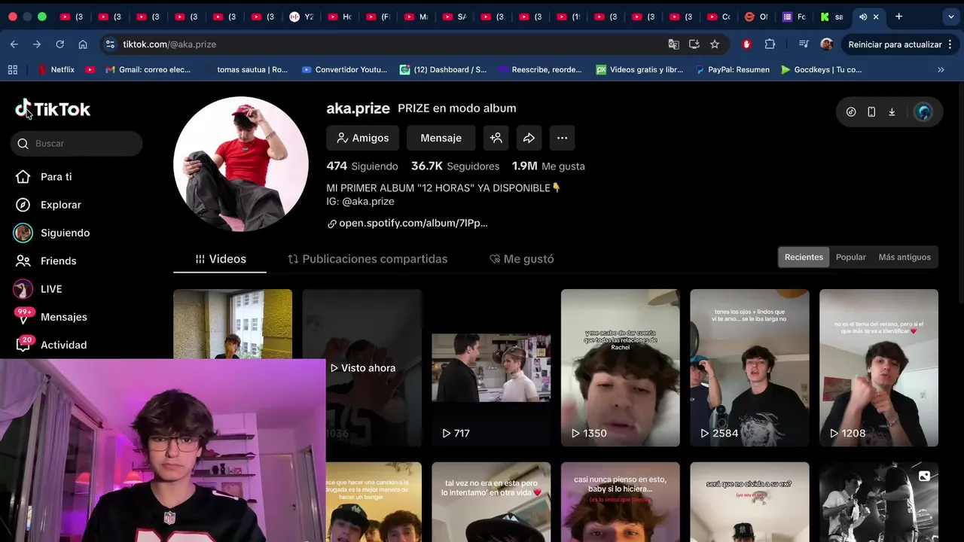Click 36.7K Seguidores count

456,166
